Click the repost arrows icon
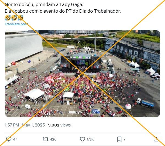The image size is (165, 146). tap(46, 139)
